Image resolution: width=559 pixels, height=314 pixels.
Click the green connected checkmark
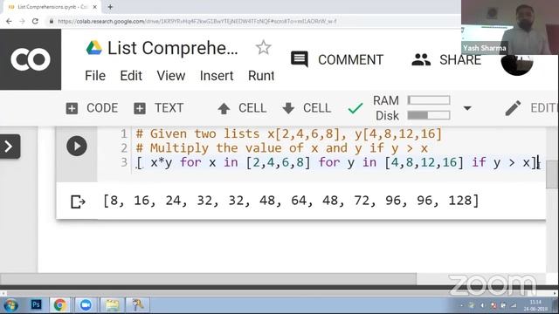click(x=355, y=108)
